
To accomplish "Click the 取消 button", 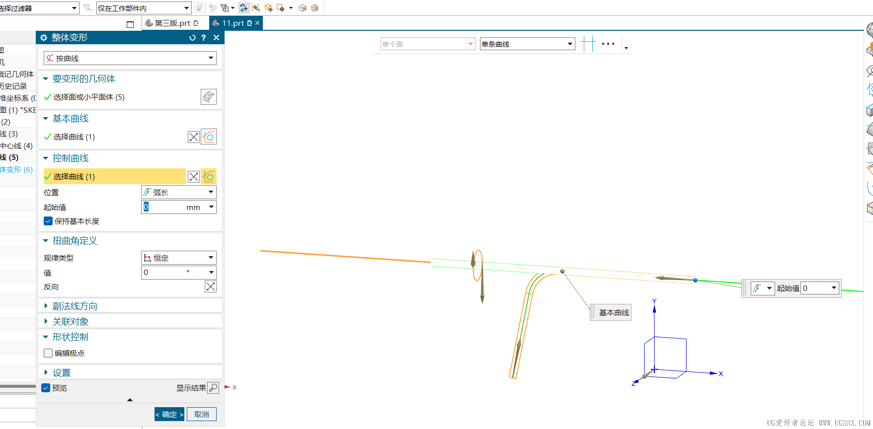I will (x=202, y=414).
